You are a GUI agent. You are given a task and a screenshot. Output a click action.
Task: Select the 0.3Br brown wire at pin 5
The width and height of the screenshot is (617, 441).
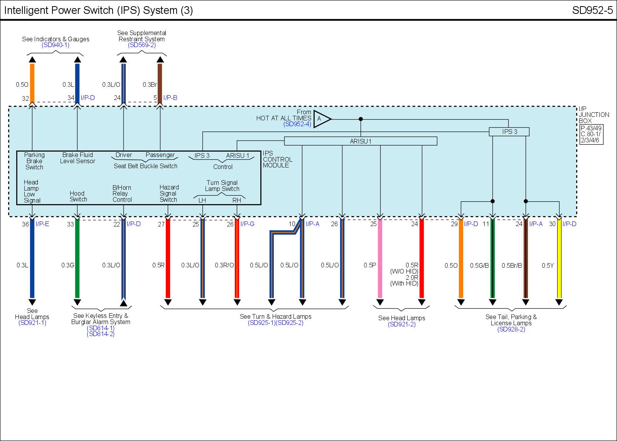pyautogui.click(x=160, y=83)
